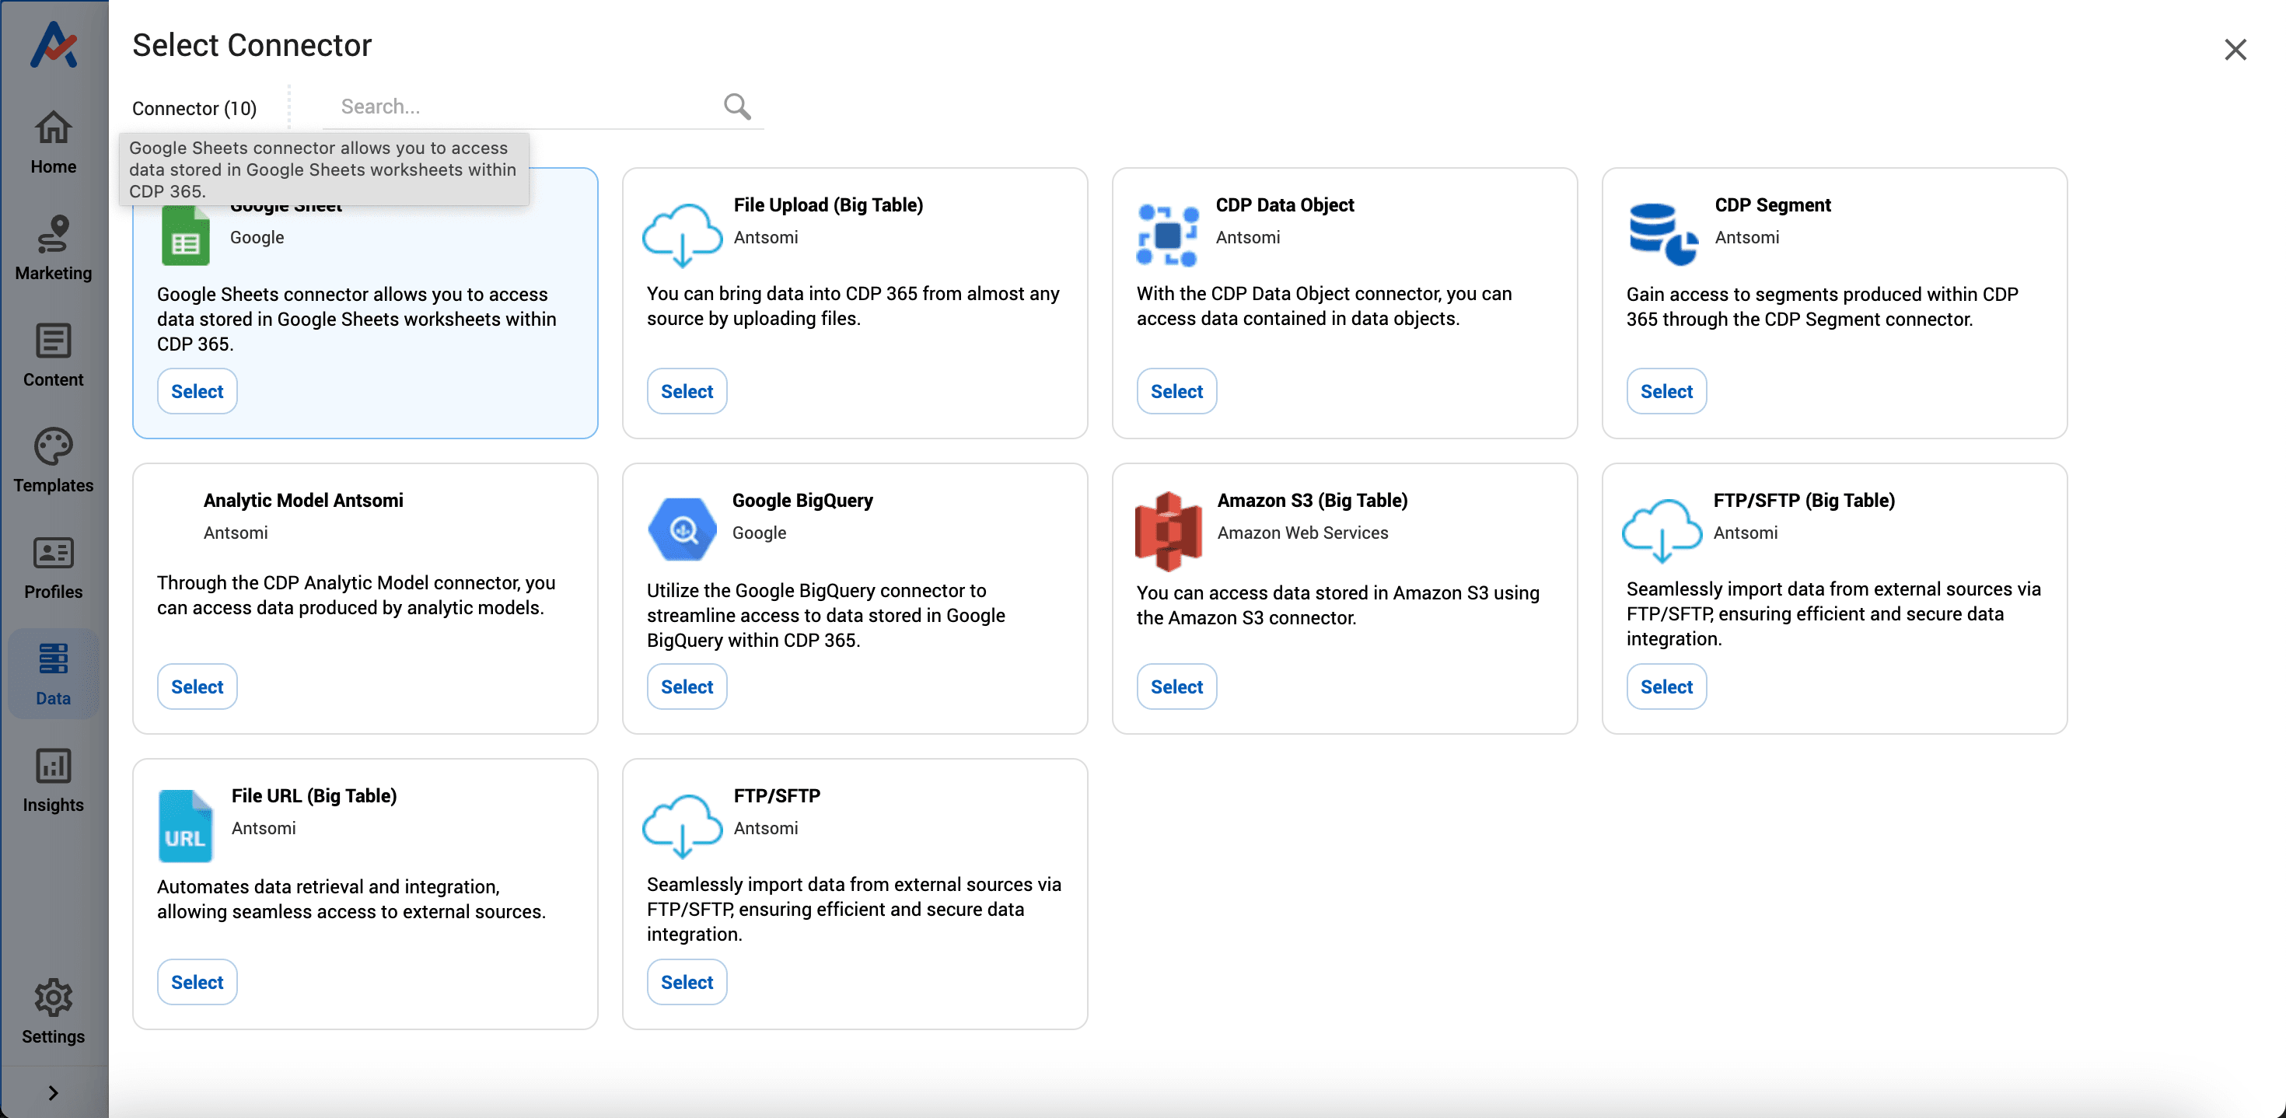The width and height of the screenshot is (2286, 1118).
Task: Click the File URL blue icon
Action: [x=186, y=826]
